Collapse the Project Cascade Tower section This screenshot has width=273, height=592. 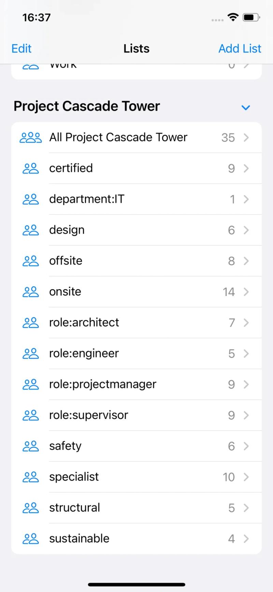coord(246,107)
